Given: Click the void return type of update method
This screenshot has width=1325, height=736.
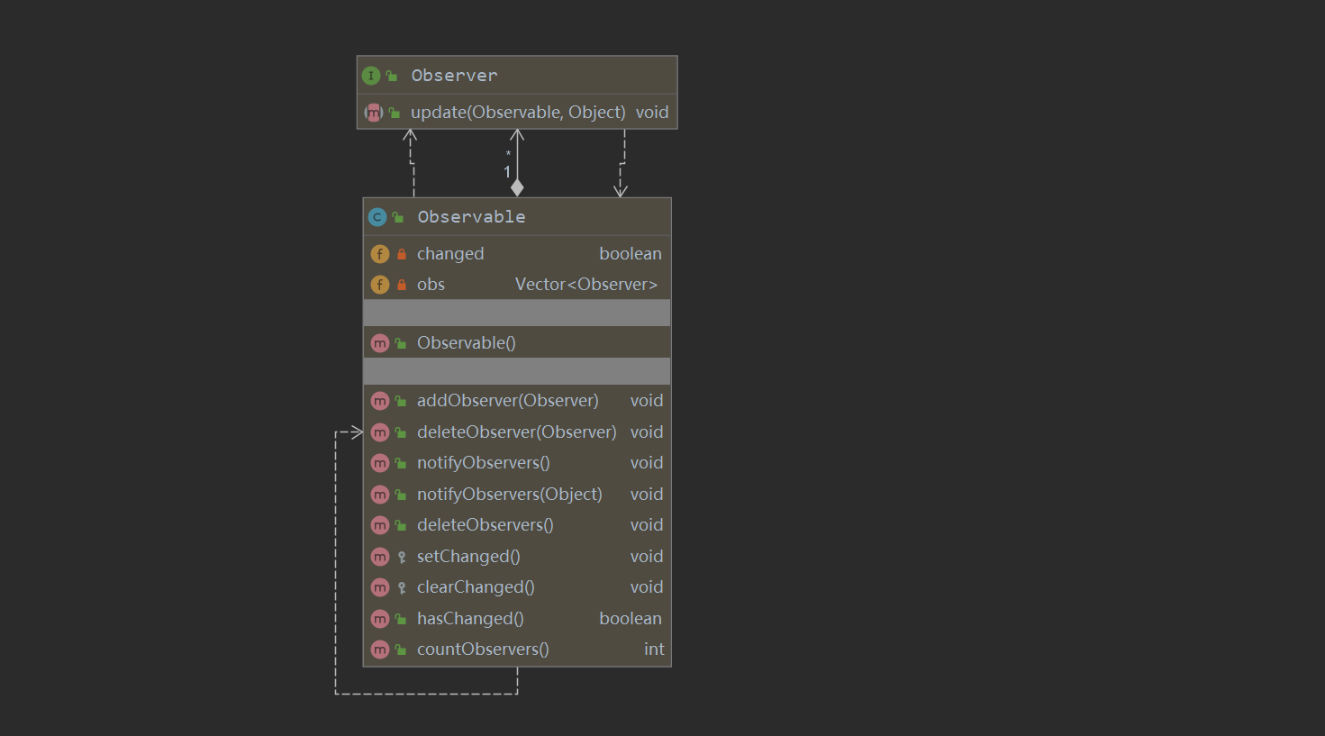Looking at the screenshot, I should click(652, 113).
